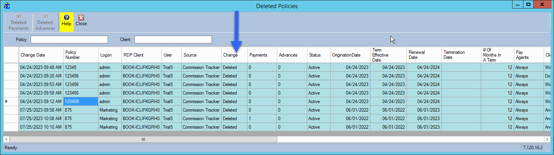Image resolution: width=554 pixels, height=155 pixels.
Task: Sort by Policy Number column header
Action: [x=81, y=55]
